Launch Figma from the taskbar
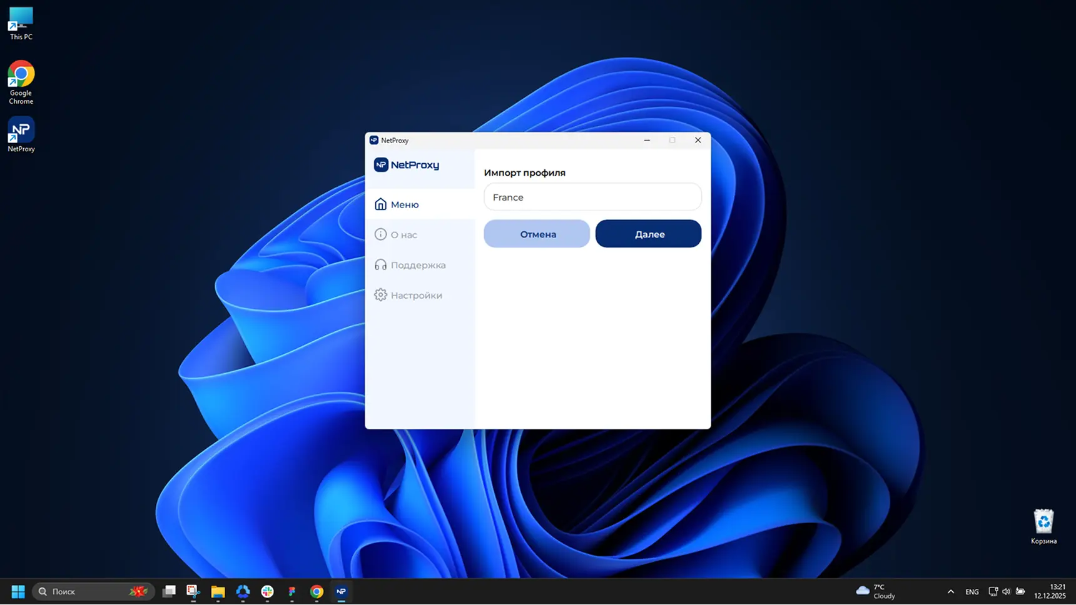Image resolution: width=1076 pixels, height=605 pixels. point(292,591)
